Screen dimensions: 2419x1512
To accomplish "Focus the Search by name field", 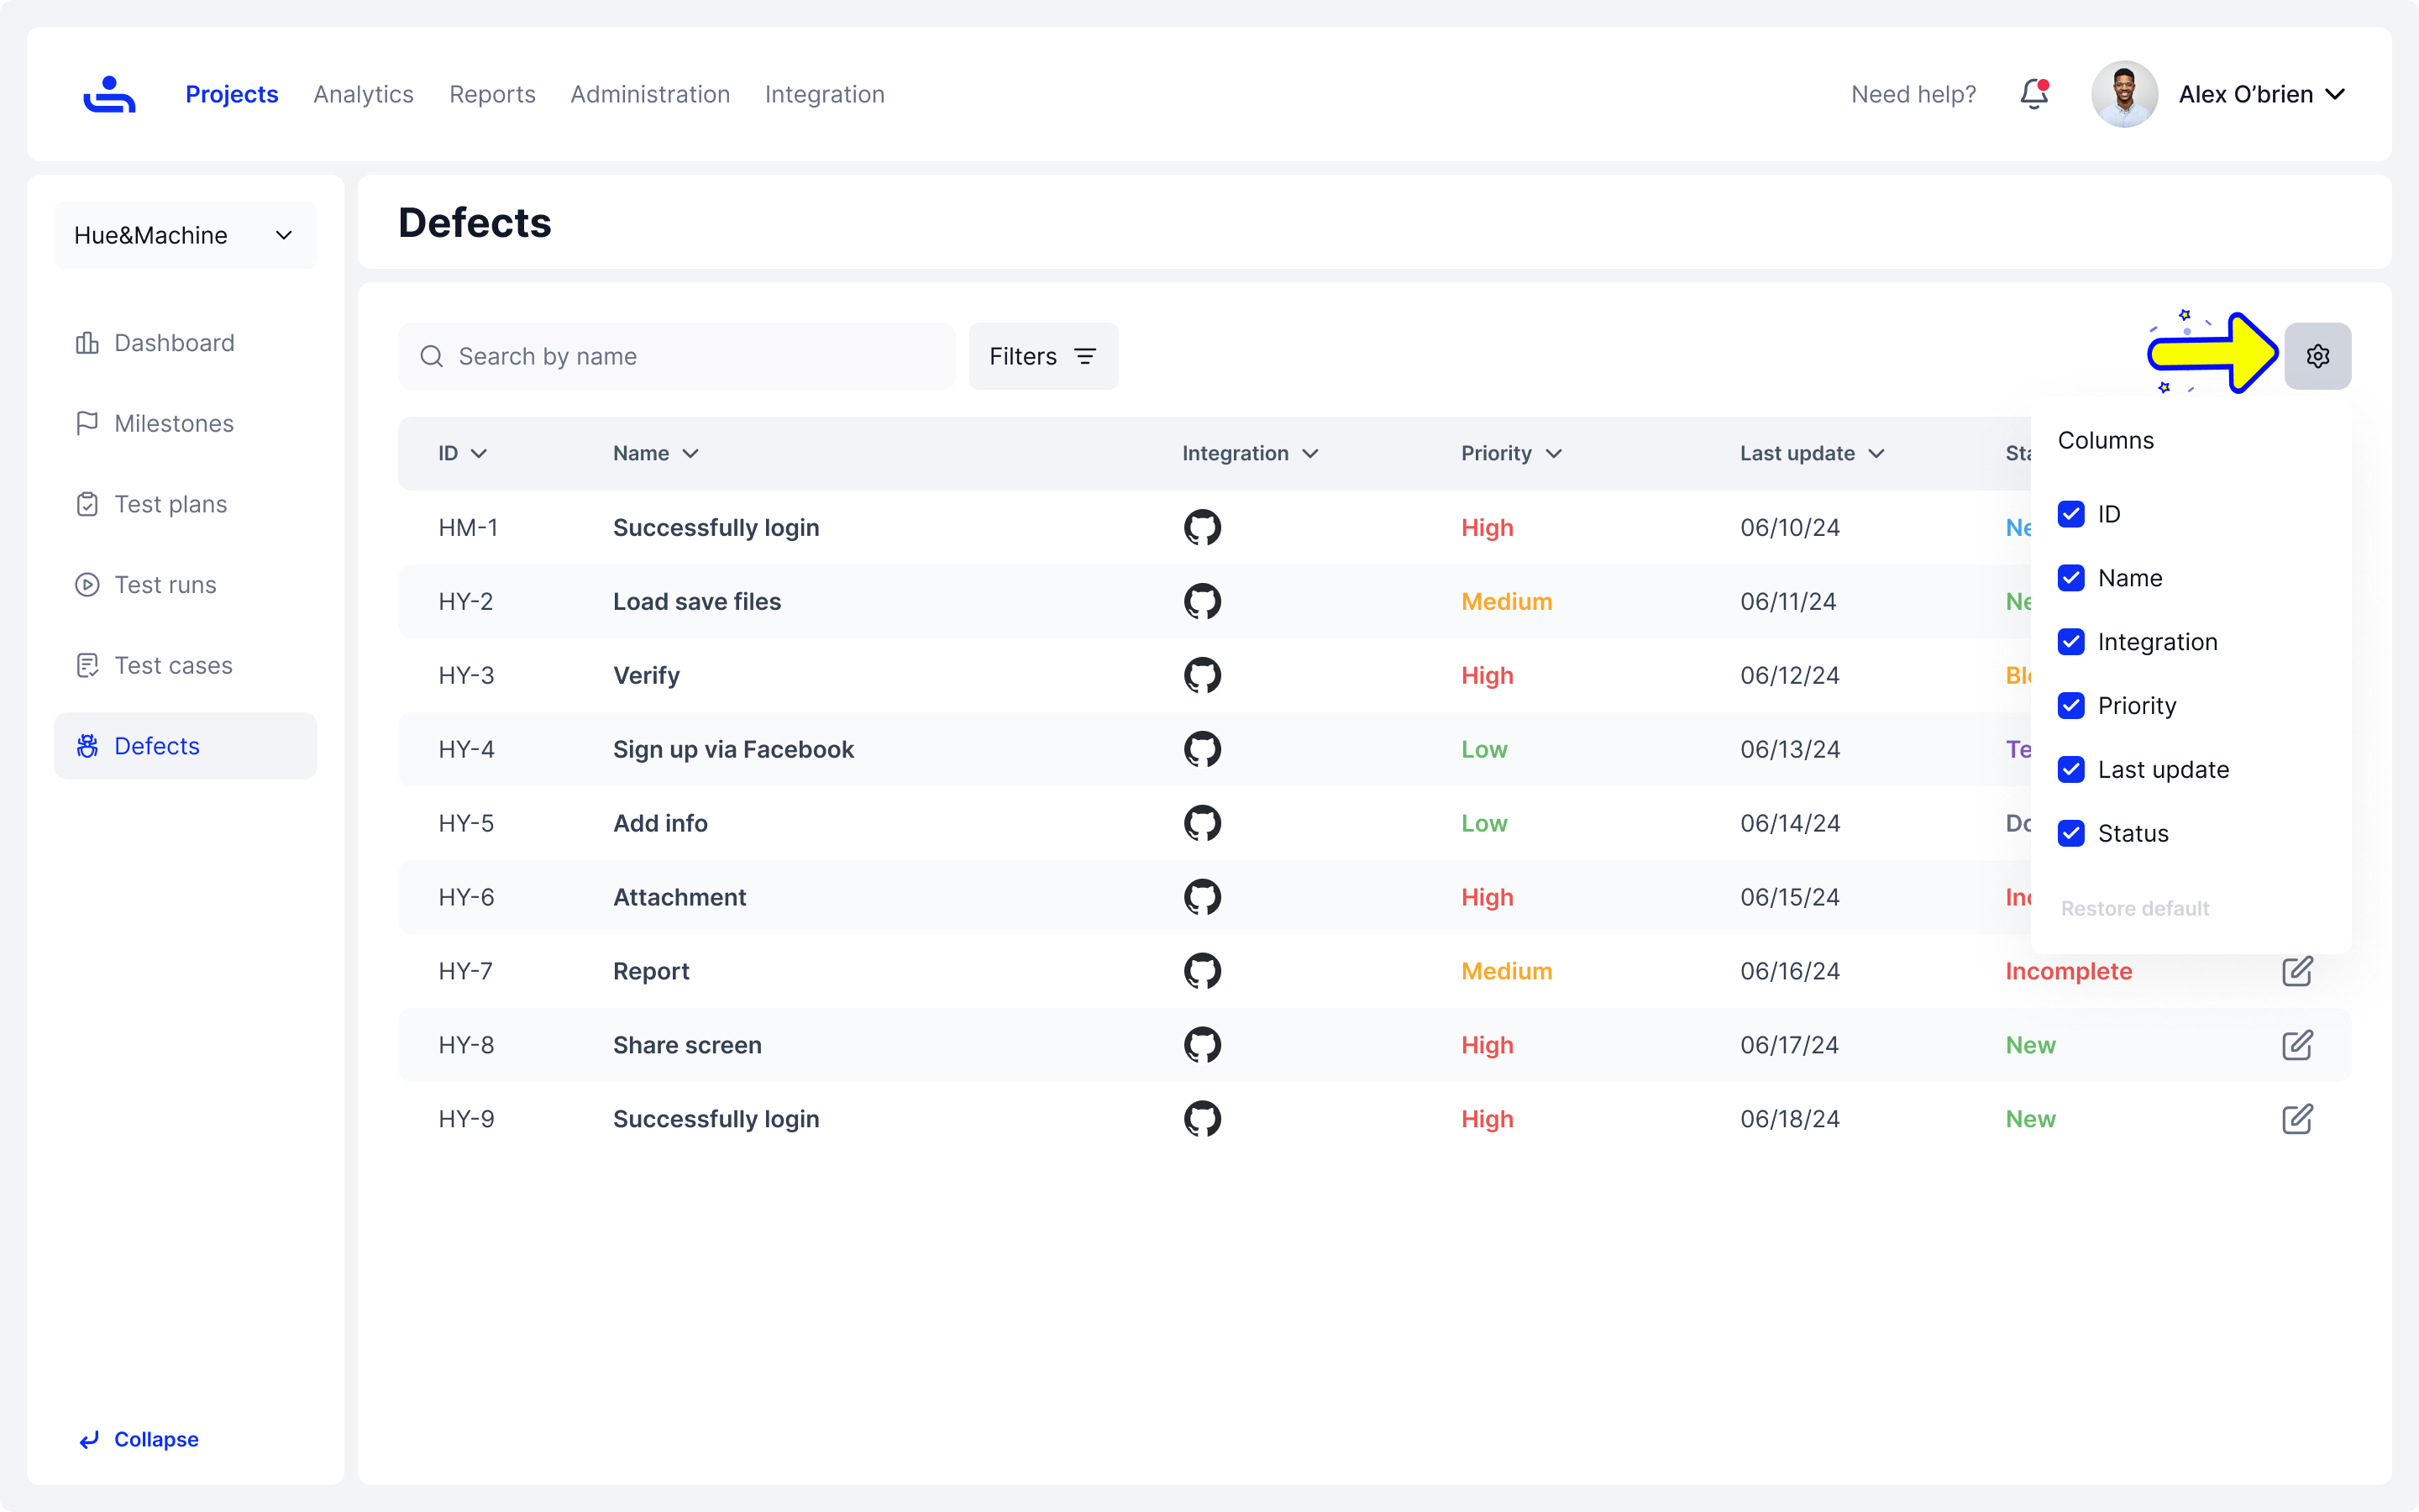I will (690, 356).
